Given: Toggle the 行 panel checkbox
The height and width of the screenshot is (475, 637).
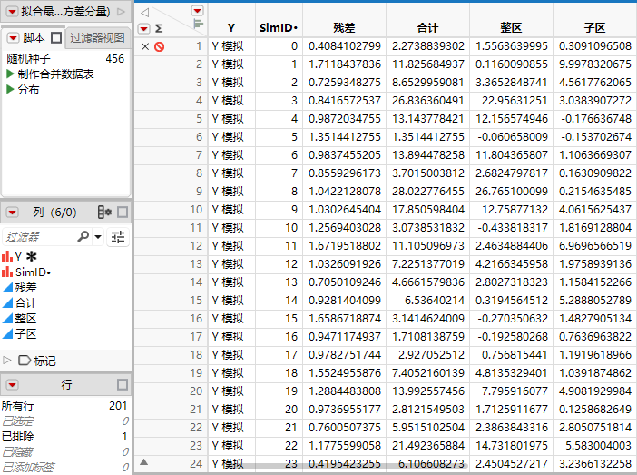Looking at the screenshot, I should tap(122, 385).
